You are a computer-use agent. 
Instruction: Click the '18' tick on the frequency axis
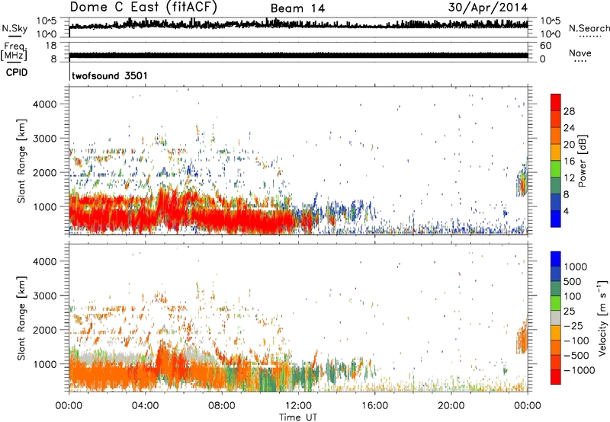(x=51, y=46)
